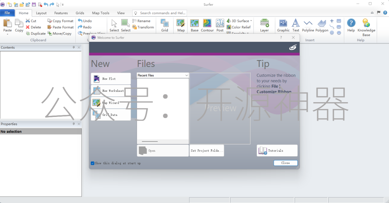Click the Paste icon in Clipboard group
Screen dimensions: 389x203
click(7, 23)
